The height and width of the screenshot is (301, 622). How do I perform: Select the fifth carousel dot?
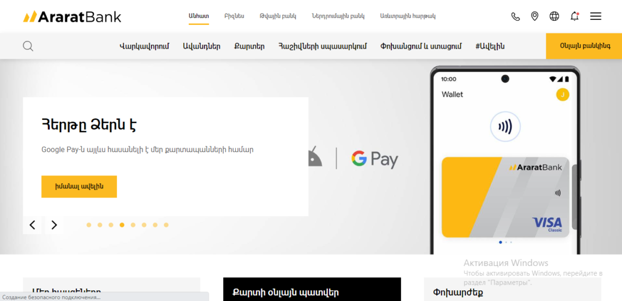(133, 225)
